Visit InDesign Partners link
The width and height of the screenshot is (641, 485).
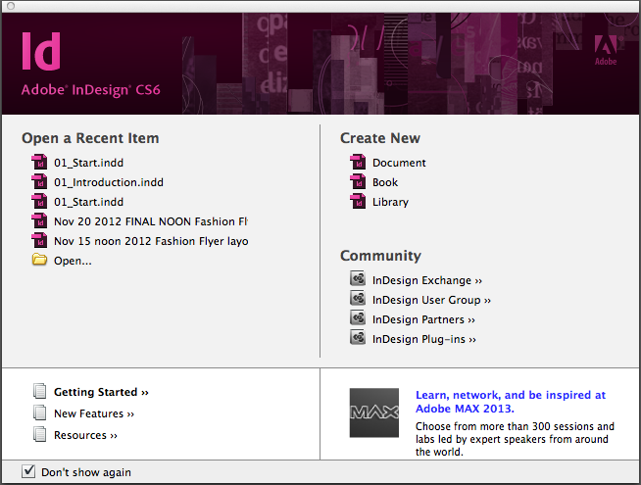coord(424,320)
